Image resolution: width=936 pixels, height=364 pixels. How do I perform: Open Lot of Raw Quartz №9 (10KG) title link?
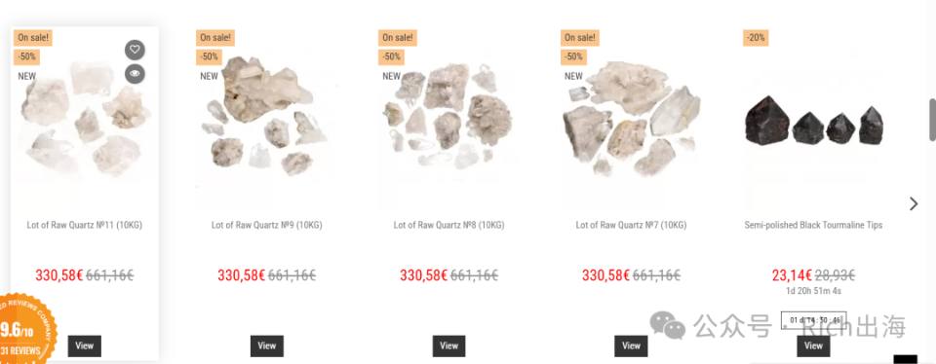267,225
